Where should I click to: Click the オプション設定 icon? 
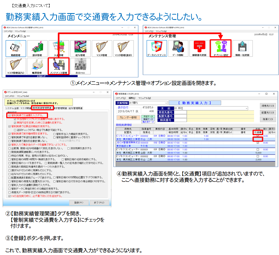[220, 48]
